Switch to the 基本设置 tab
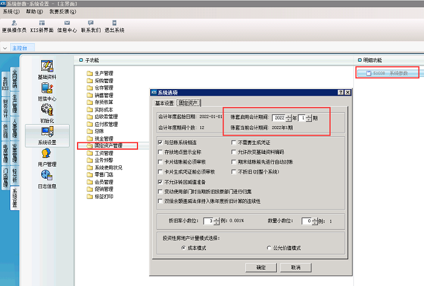 (162, 102)
